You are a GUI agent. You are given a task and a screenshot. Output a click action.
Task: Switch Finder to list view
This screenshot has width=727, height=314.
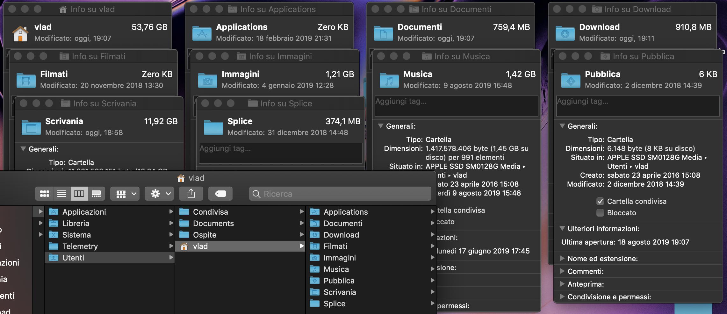click(x=62, y=194)
